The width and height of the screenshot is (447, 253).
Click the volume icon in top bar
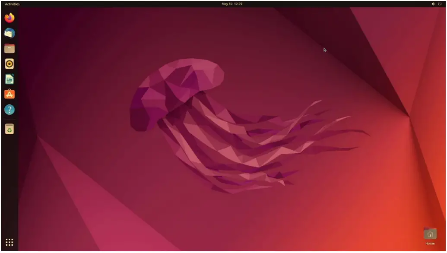pyautogui.click(x=433, y=4)
